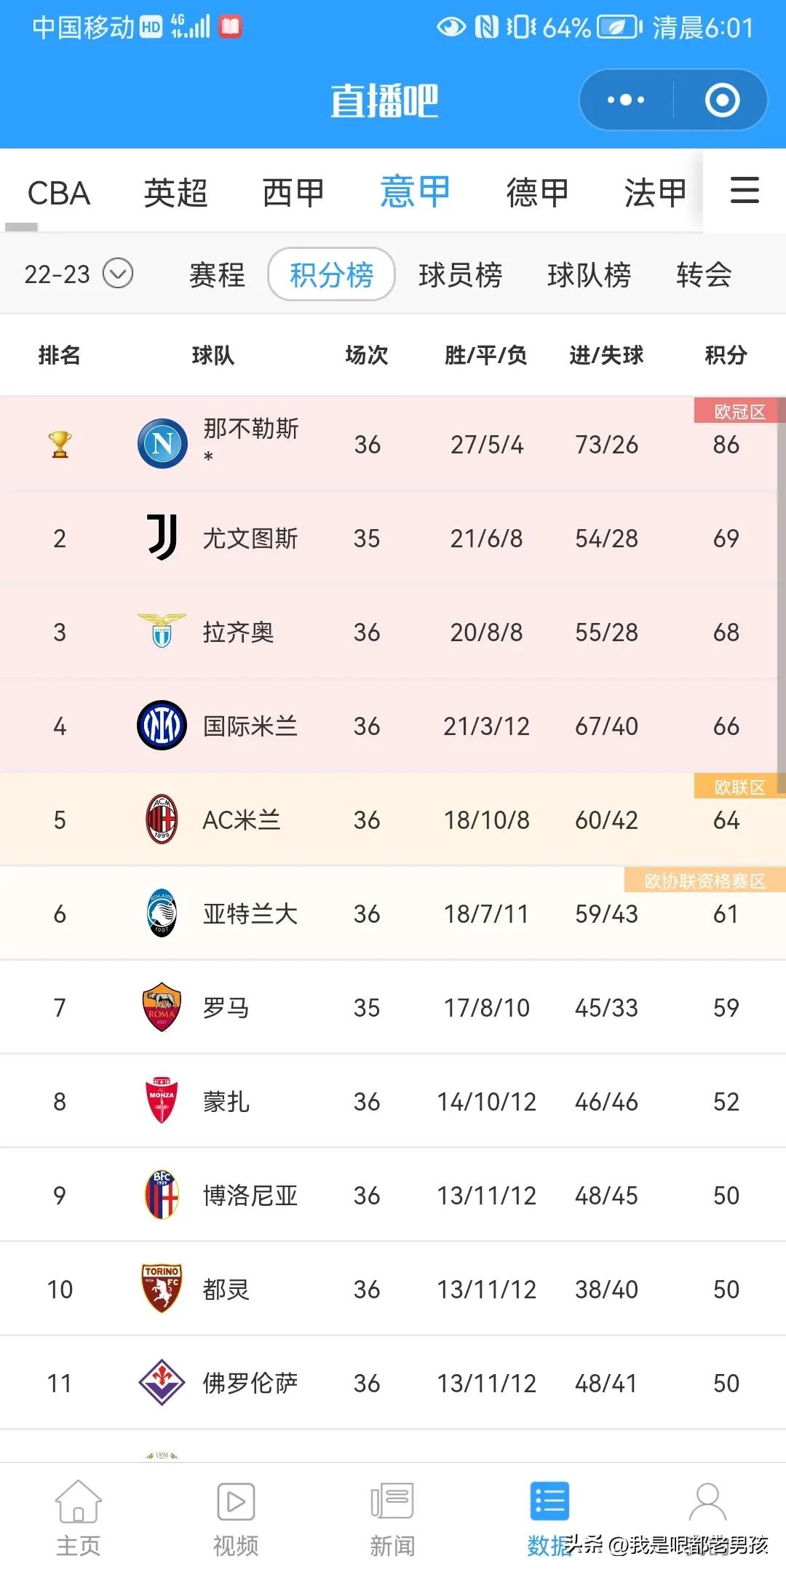The width and height of the screenshot is (786, 1572).
Task: Open the 球员榜 player rankings
Action: click(x=460, y=275)
